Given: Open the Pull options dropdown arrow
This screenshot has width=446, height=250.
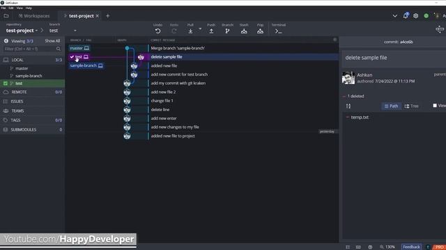Looking at the screenshot, I should click(x=200, y=29).
